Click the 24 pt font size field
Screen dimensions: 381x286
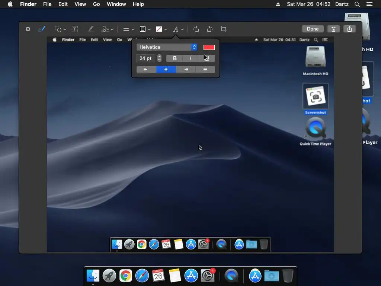click(146, 58)
